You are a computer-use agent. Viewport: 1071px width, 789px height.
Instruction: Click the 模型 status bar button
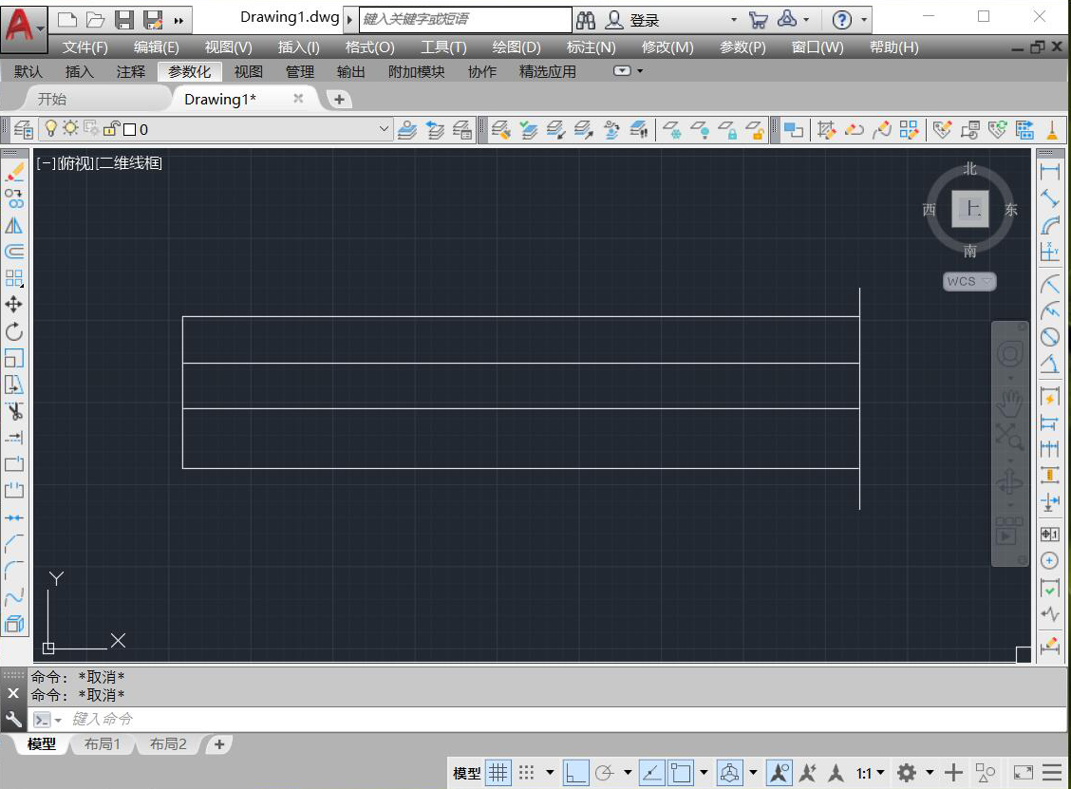click(x=466, y=773)
